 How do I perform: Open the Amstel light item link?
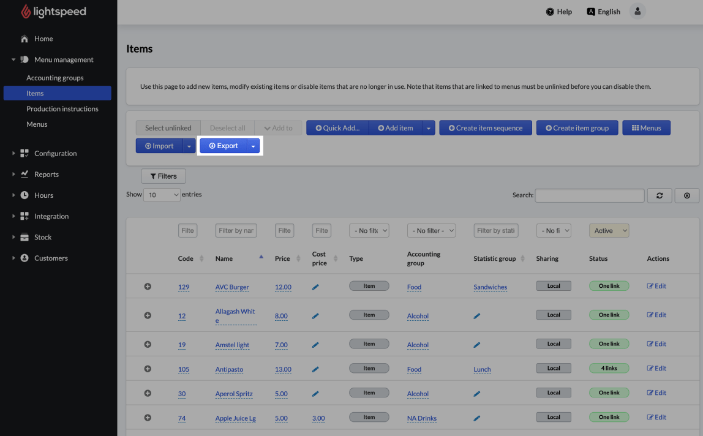(232, 345)
